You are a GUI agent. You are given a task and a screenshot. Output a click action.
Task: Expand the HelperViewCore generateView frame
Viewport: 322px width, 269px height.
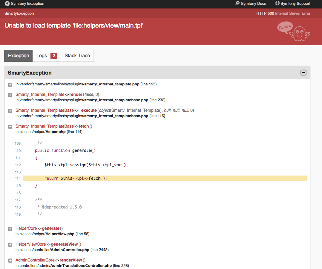coord(10,244)
